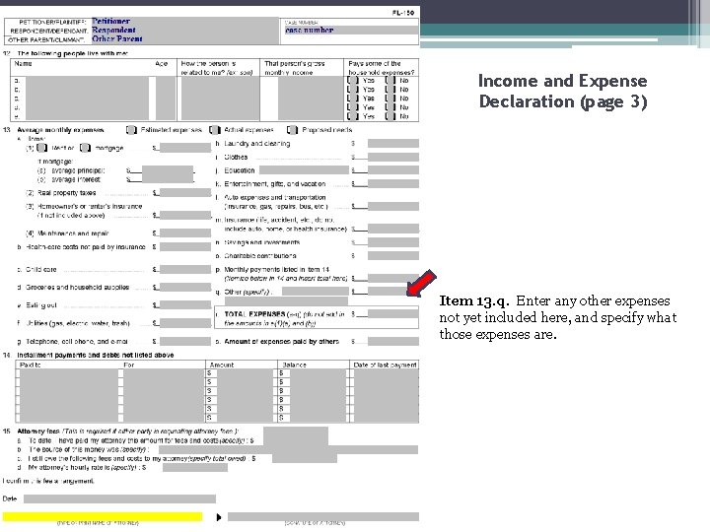Click the Groceries and household supplies amount field
The width and height of the screenshot is (710, 532).
pos(185,288)
